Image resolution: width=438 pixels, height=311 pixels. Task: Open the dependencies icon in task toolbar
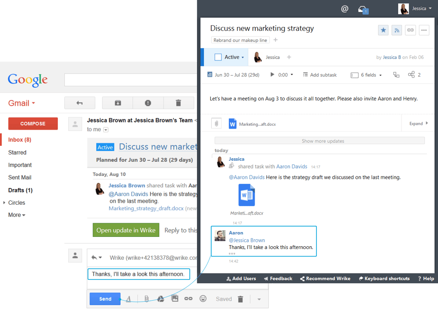click(396, 75)
